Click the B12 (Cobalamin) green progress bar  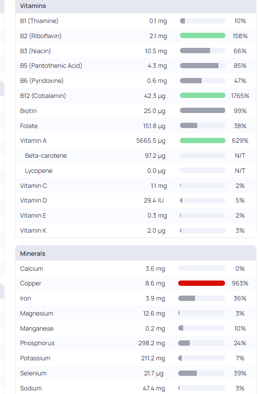203,95
